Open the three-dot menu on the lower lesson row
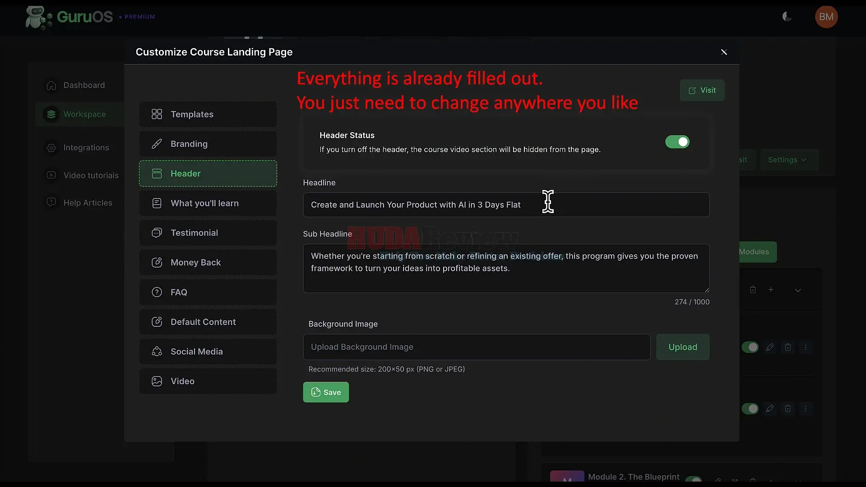The height and width of the screenshot is (487, 866). click(806, 408)
